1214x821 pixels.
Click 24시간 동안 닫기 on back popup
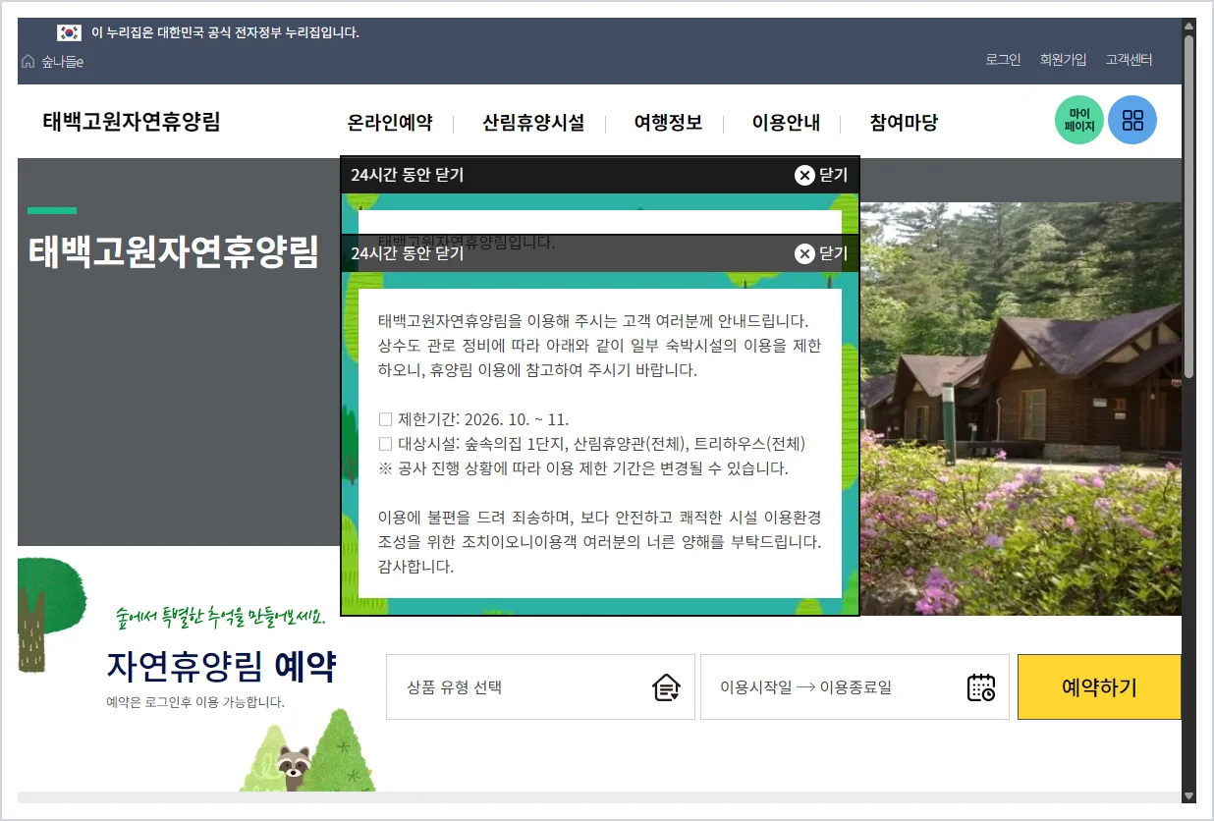pyautogui.click(x=407, y=175)
